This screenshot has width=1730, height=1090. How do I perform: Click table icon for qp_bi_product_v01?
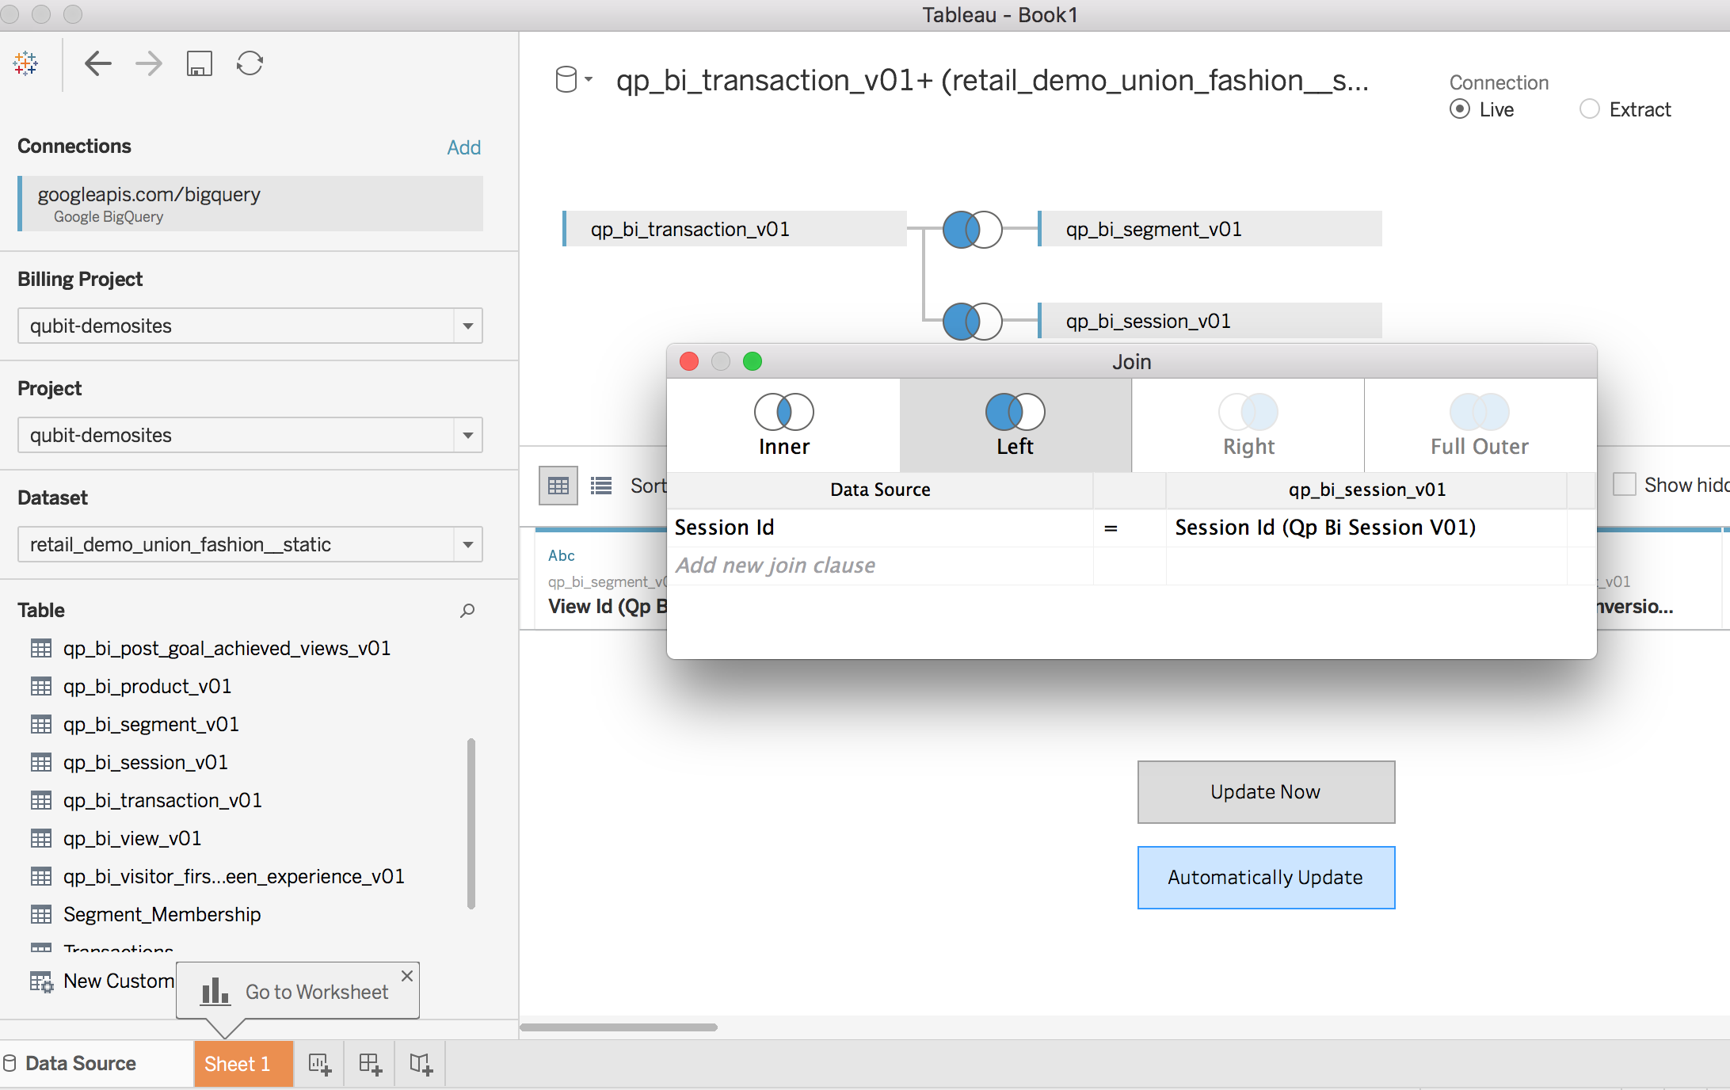click(41, 686)
